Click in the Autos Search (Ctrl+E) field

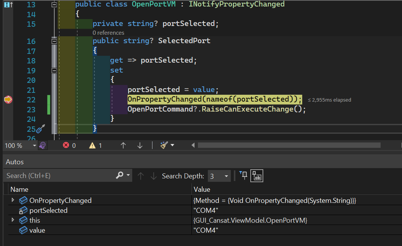[59, 176]
